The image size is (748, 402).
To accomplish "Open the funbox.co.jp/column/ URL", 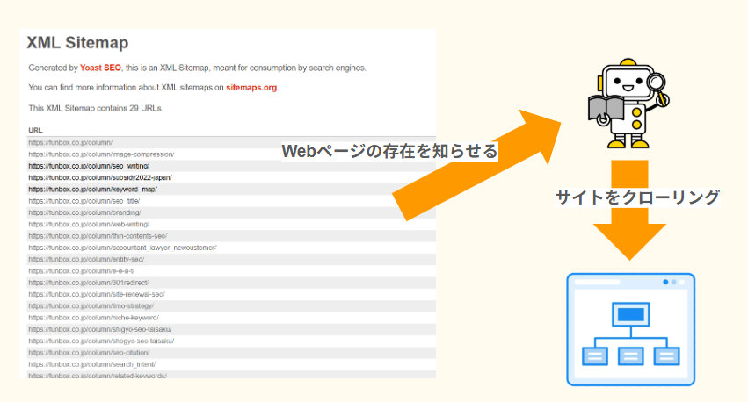I will (x=70, y=142).
